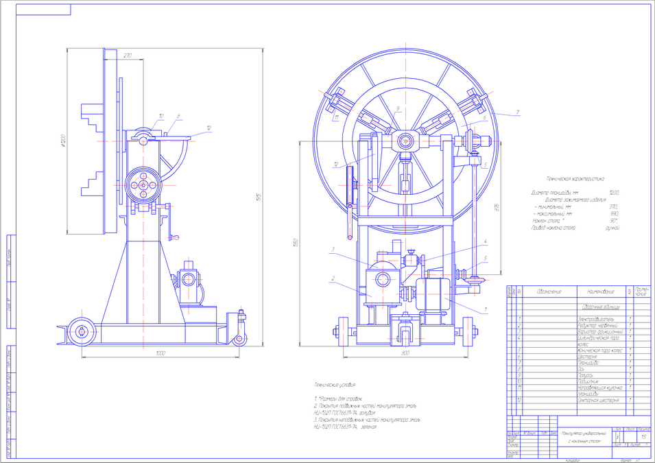
Task: Select the 'Диаметр планшайбы, мм' line
Action: [555, 193]
